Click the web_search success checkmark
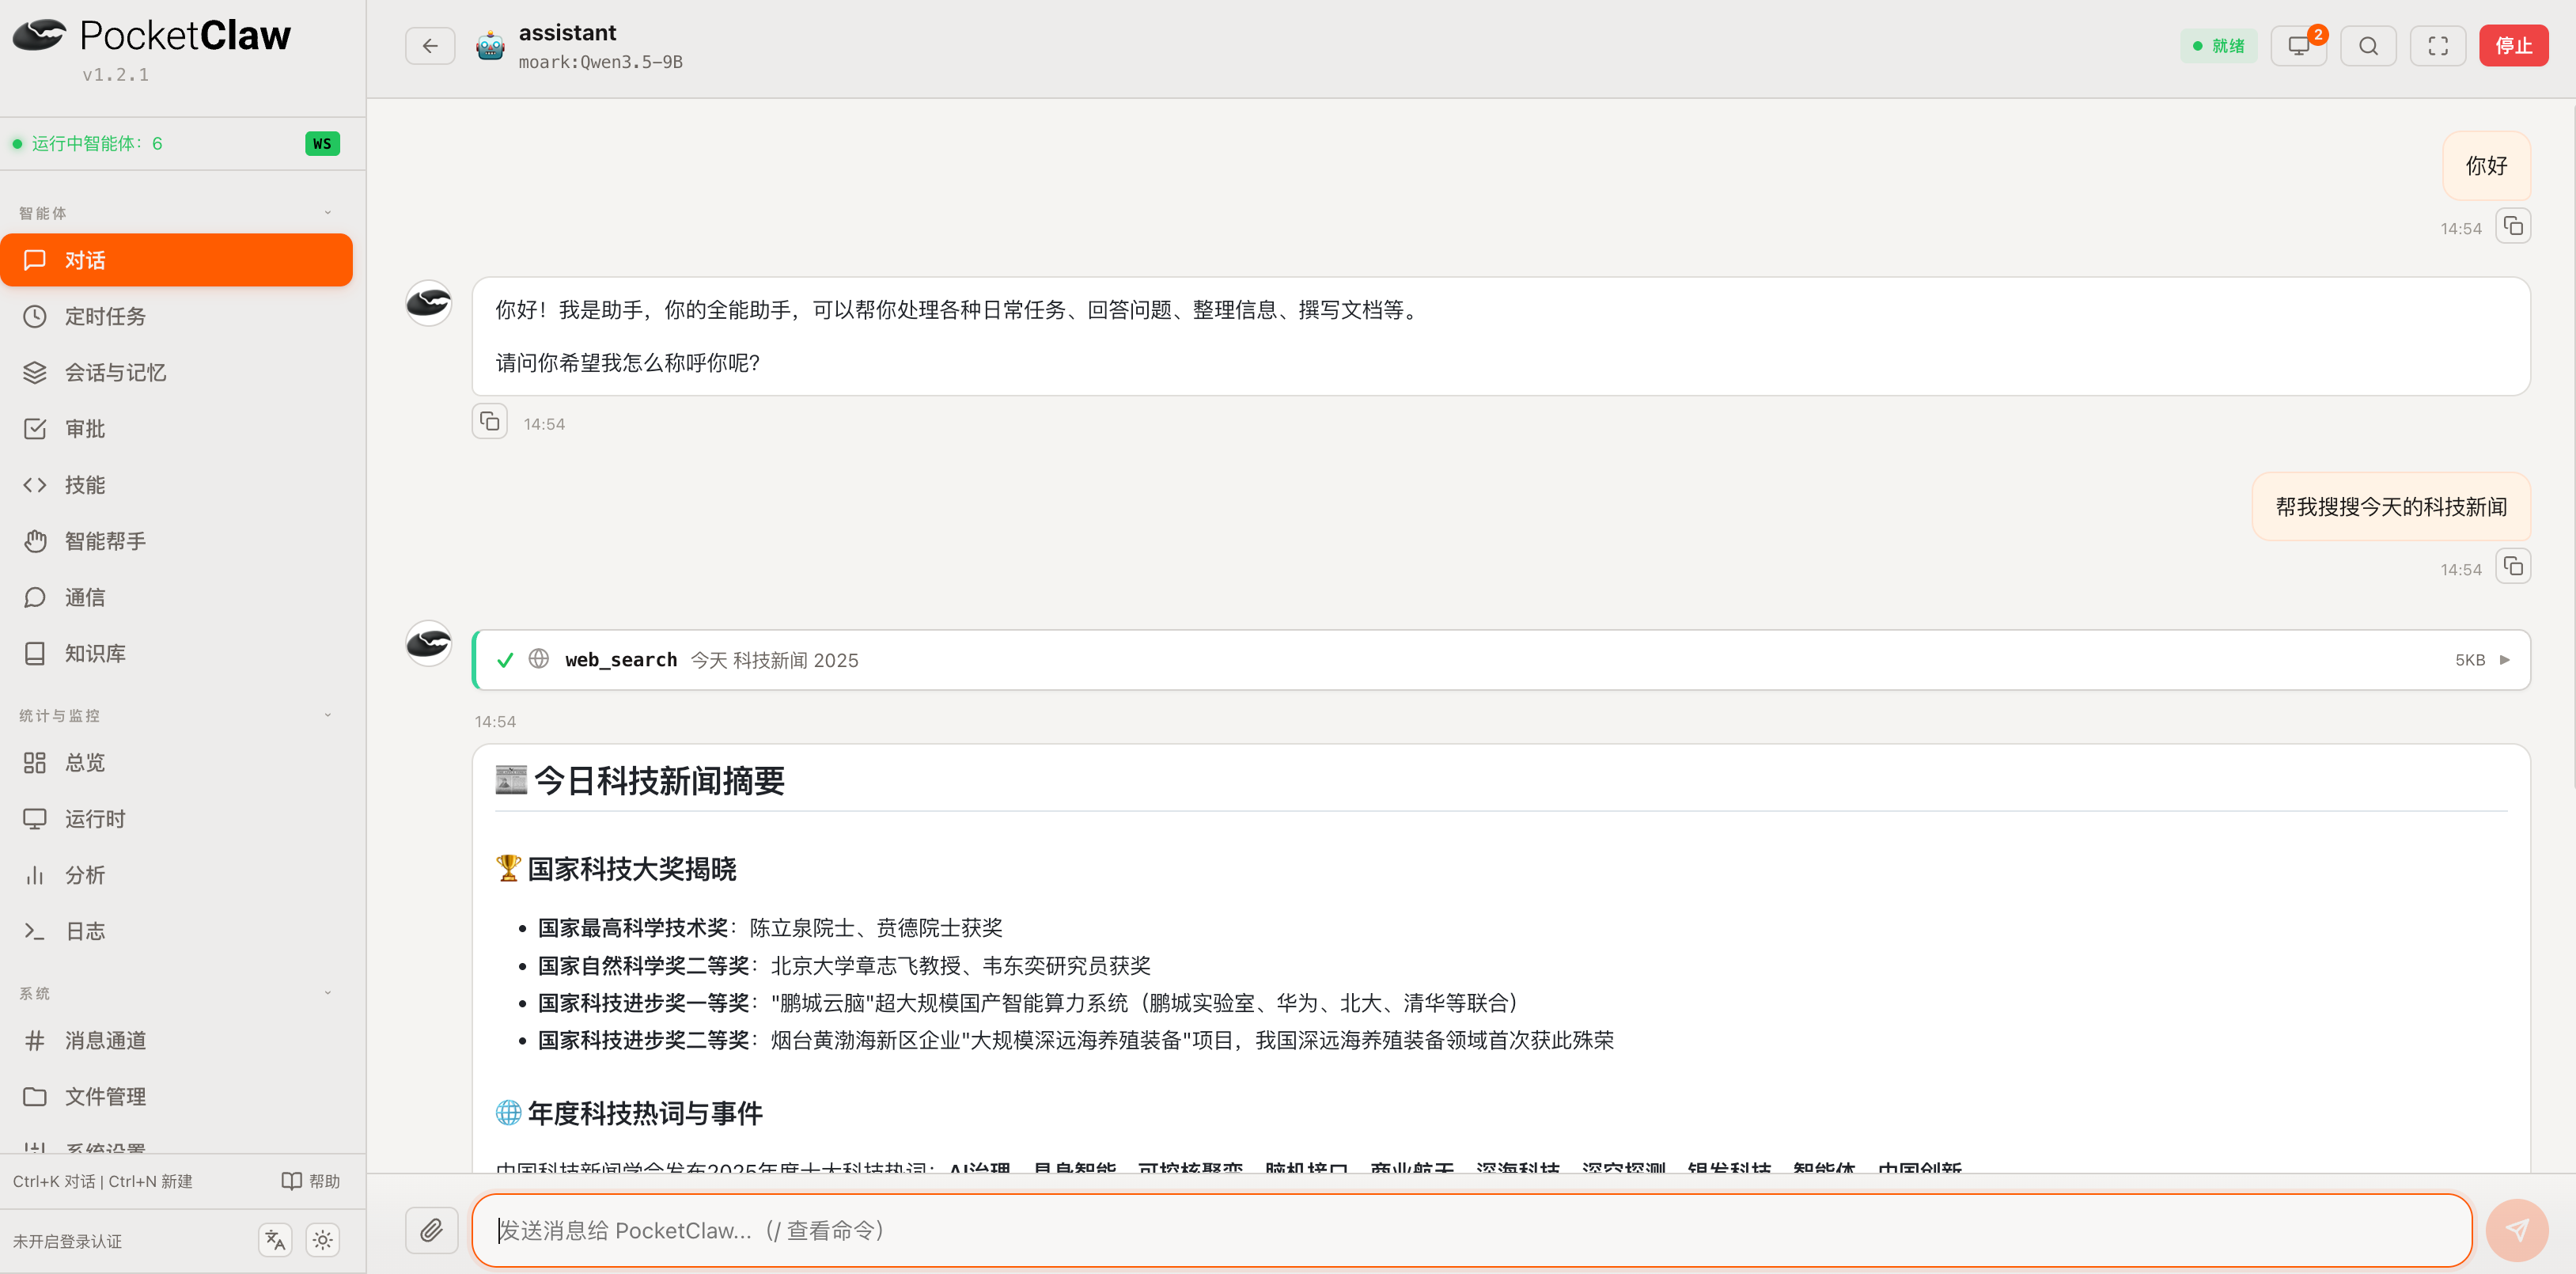The width and height of the screenshot is (2576, 1274). (505, 660)
